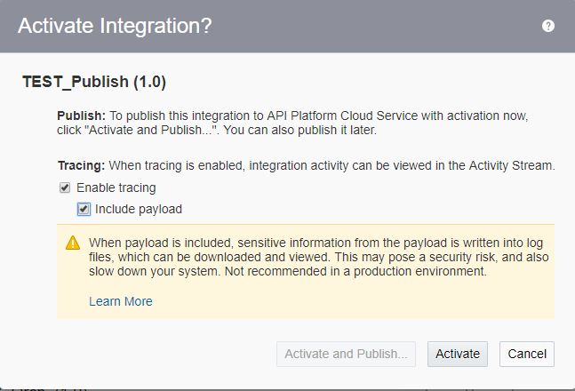
Task: Click the bold Publish: label
Action: coord(82,116)
